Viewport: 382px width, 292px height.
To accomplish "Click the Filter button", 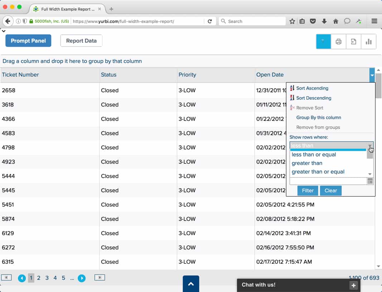I will click(308, 190).
